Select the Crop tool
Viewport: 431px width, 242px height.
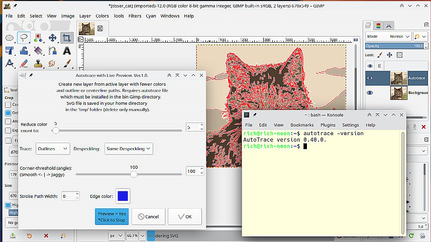coord(66,38)
